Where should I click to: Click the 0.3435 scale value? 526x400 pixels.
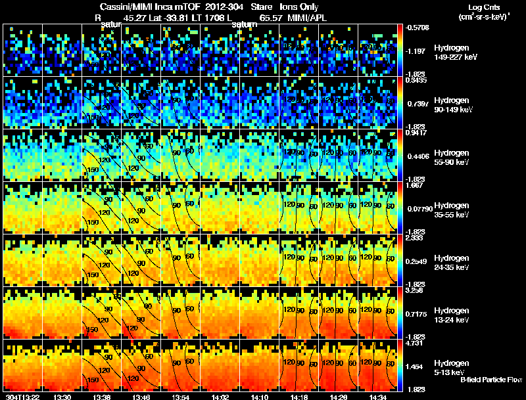pyautogui.click(x=416, y=80)
